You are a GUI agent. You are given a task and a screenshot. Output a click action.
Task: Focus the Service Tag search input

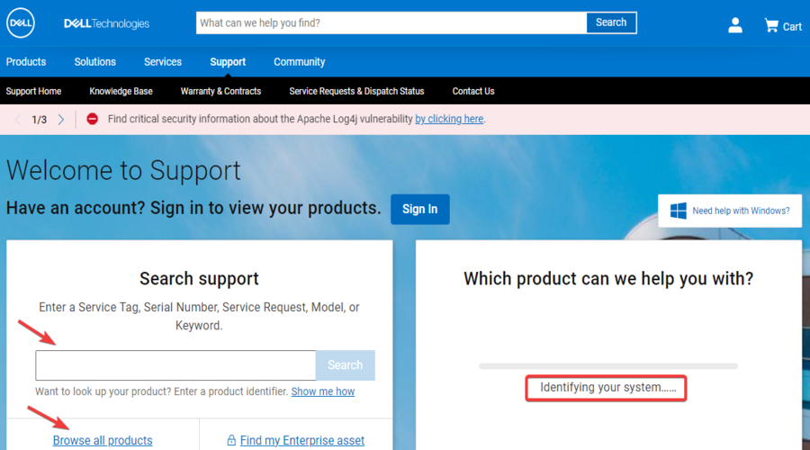tap(175, 365)
